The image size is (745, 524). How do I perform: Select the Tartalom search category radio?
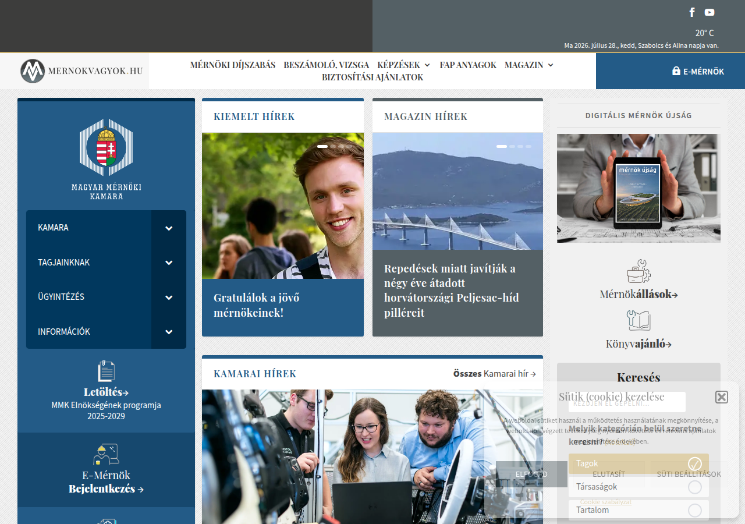(x=695, y=511)
